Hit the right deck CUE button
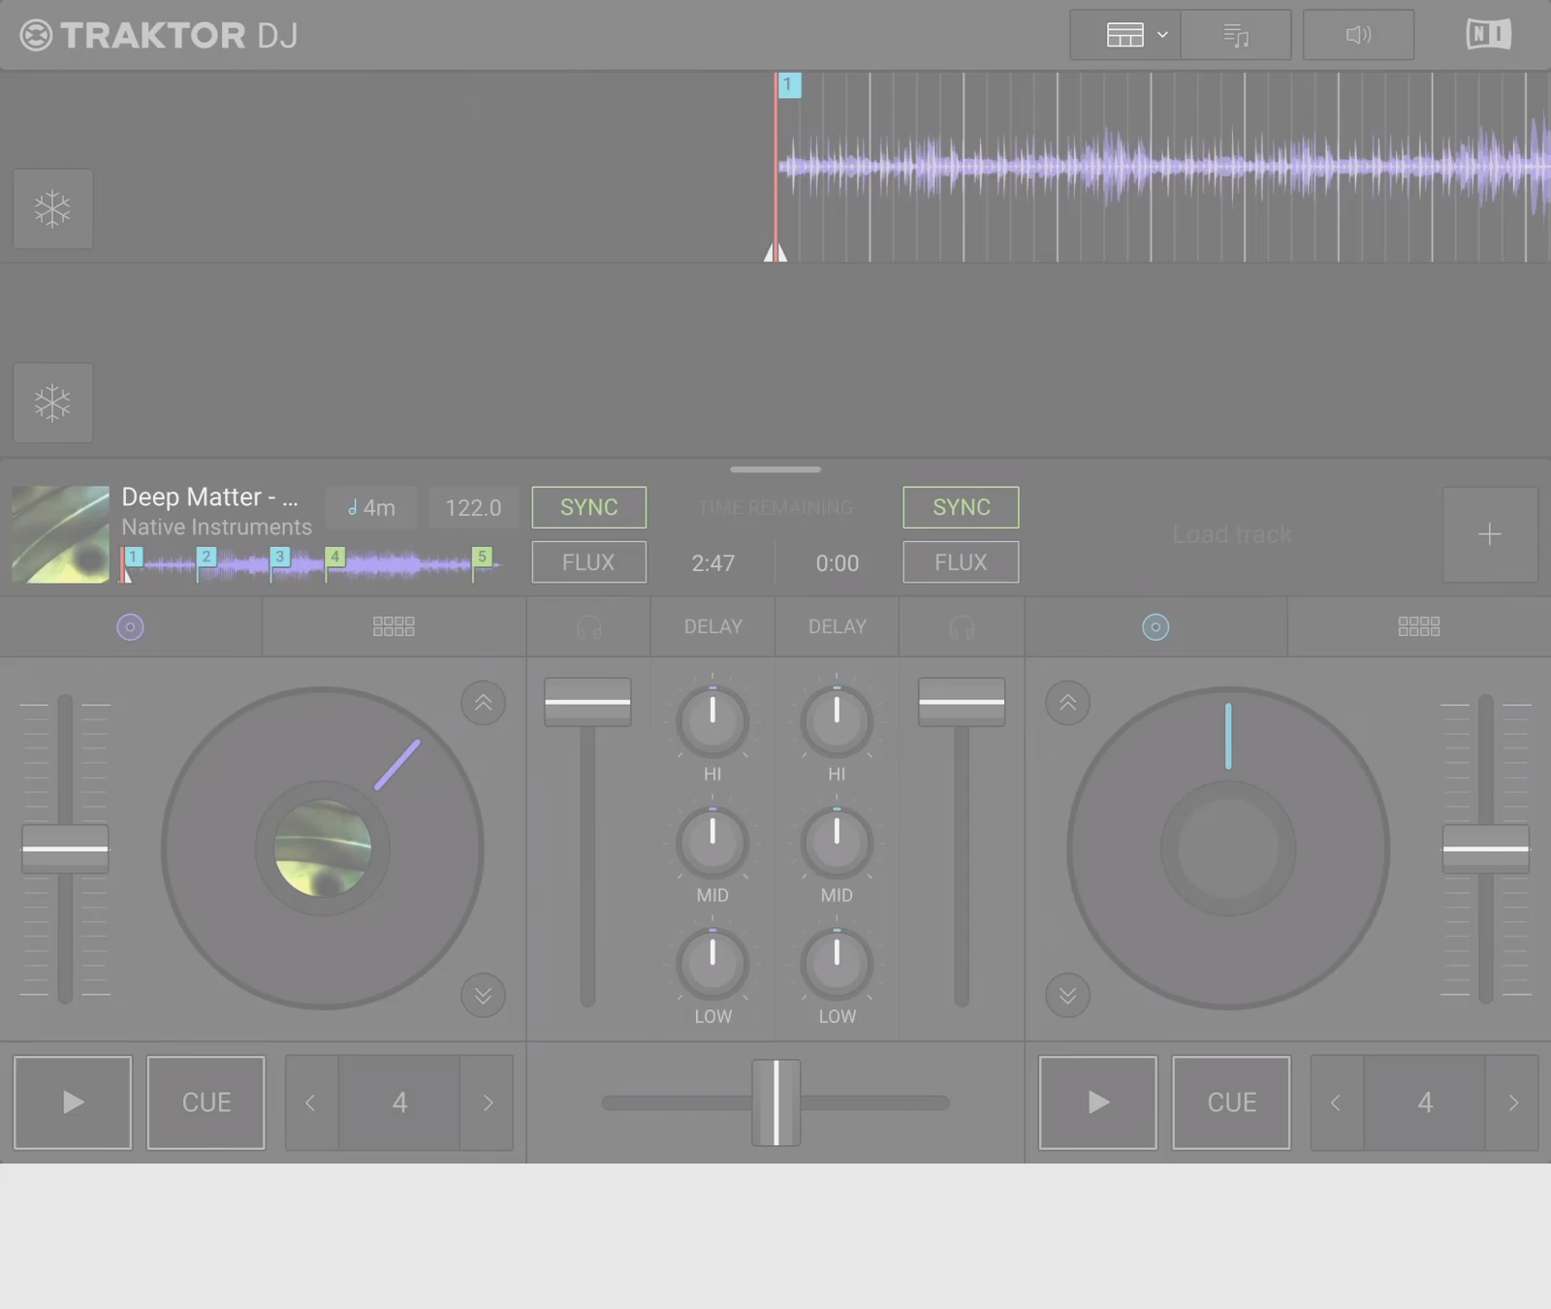The height and width of the screenshot is (1309, 1551). click(1232, 1102)
